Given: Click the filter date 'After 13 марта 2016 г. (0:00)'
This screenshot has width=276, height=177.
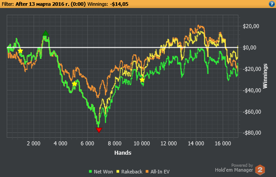Looking at the screenshot, I should (x=51, y=4).
